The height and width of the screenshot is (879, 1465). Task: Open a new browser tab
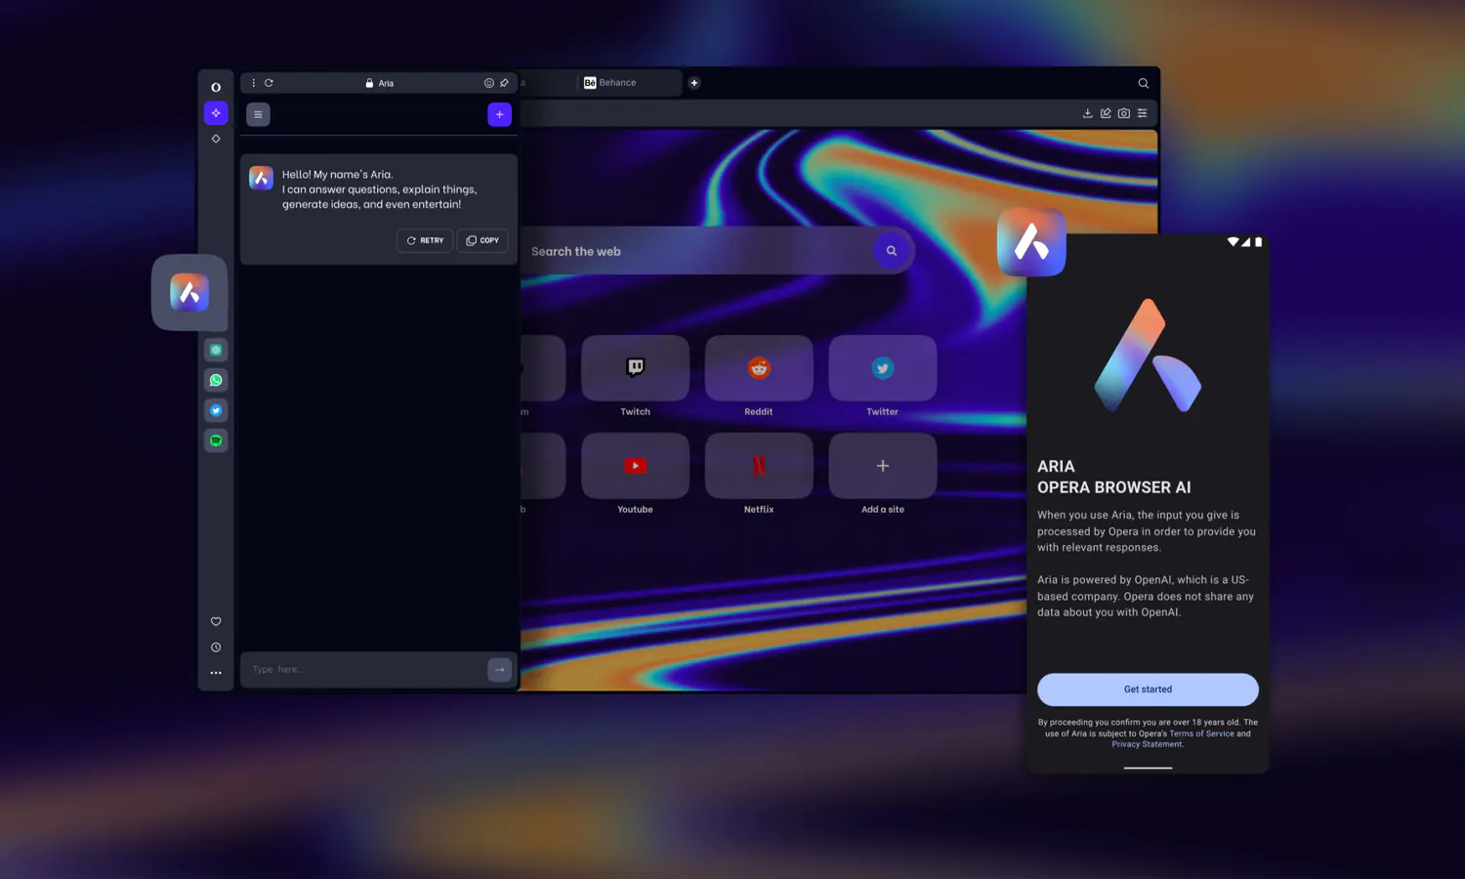point(694,83)
